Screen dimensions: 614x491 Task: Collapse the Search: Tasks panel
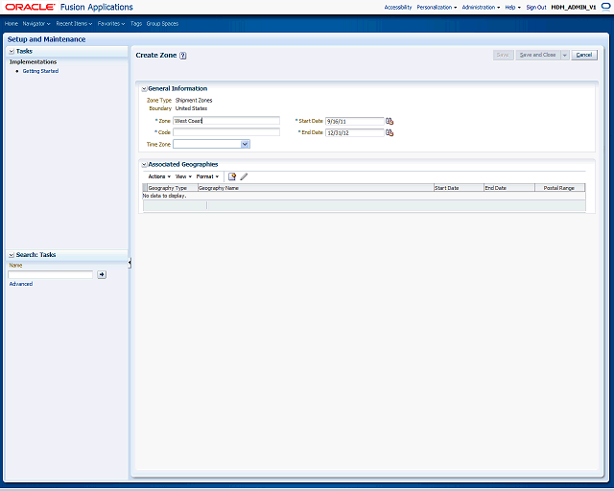(x=12, y=255)
